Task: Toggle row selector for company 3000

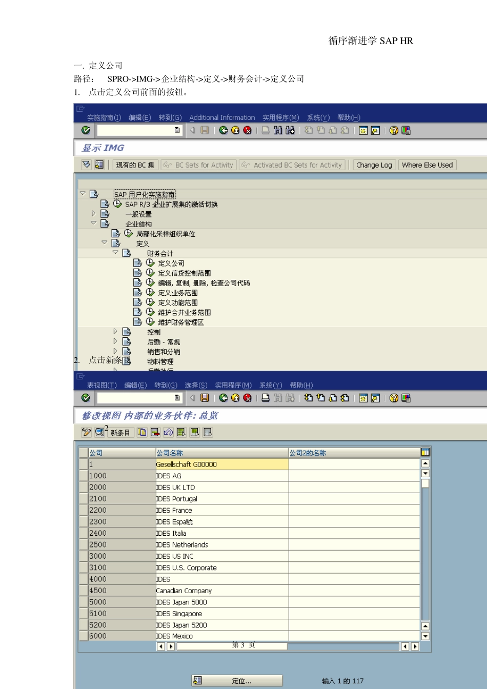Action: coord(84,556)
